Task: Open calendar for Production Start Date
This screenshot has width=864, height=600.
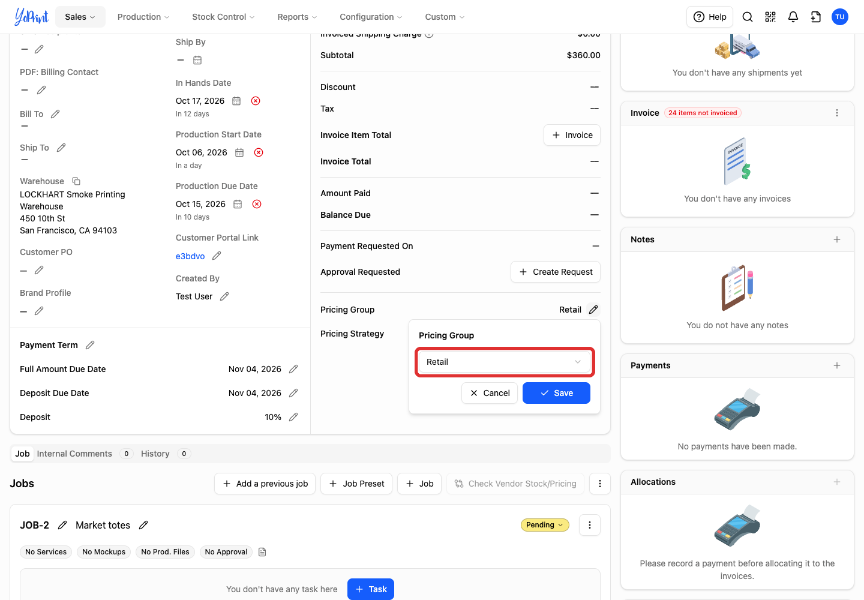Action: click(239, 152)
